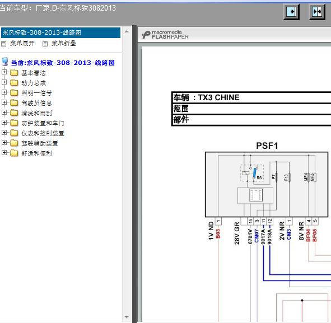
Task: Open the 动力总成 folder label
Action: (x=34, y=83)
